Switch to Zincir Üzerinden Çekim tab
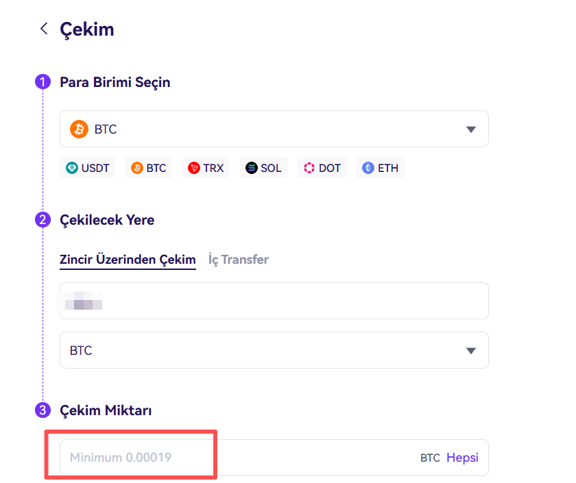 128,260
